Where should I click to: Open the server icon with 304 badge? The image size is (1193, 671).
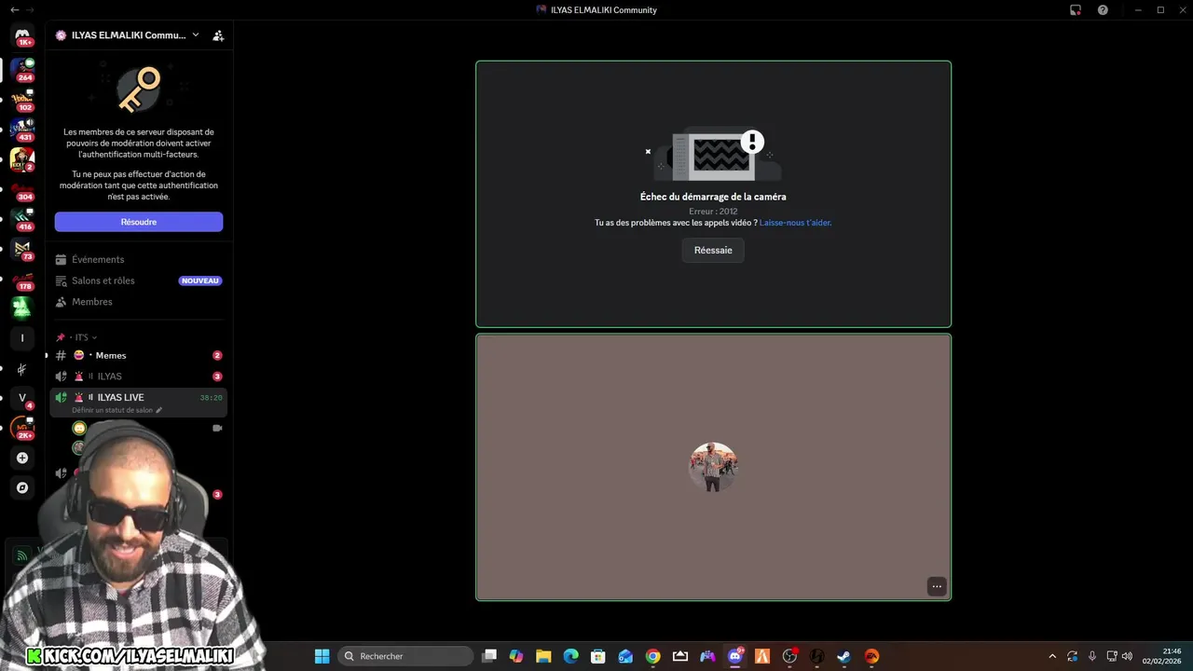click(x=22, y=189)
